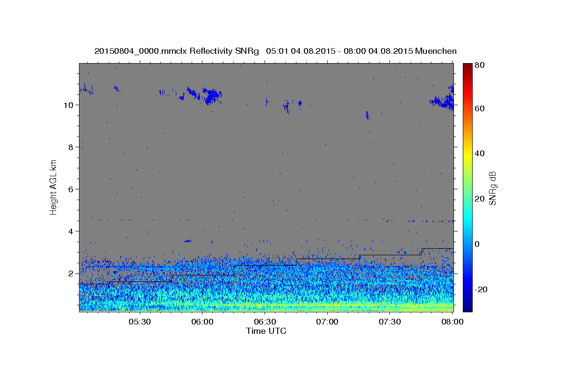Click the height tick label 4
This screenshot has width=561, height=374.
pos(71,231)
